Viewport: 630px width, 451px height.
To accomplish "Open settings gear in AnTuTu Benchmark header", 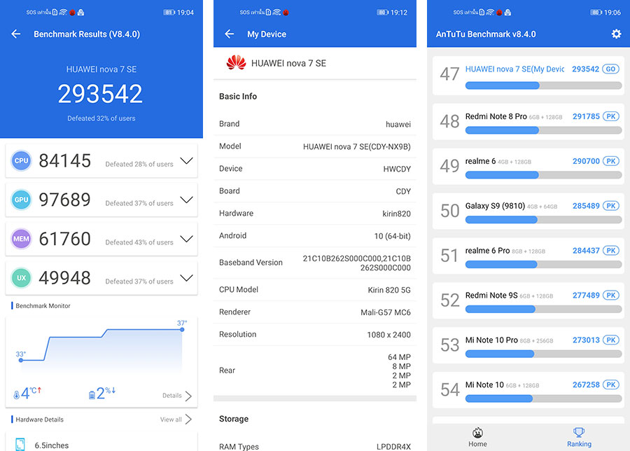I will click(x=616, y=34).
